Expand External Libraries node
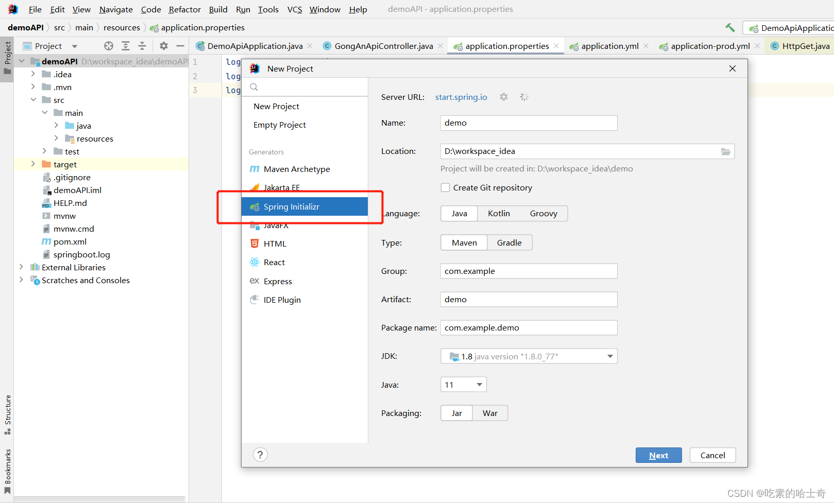Screen dimensions: 834x503 pyautogui.click(x=21, y=267)
